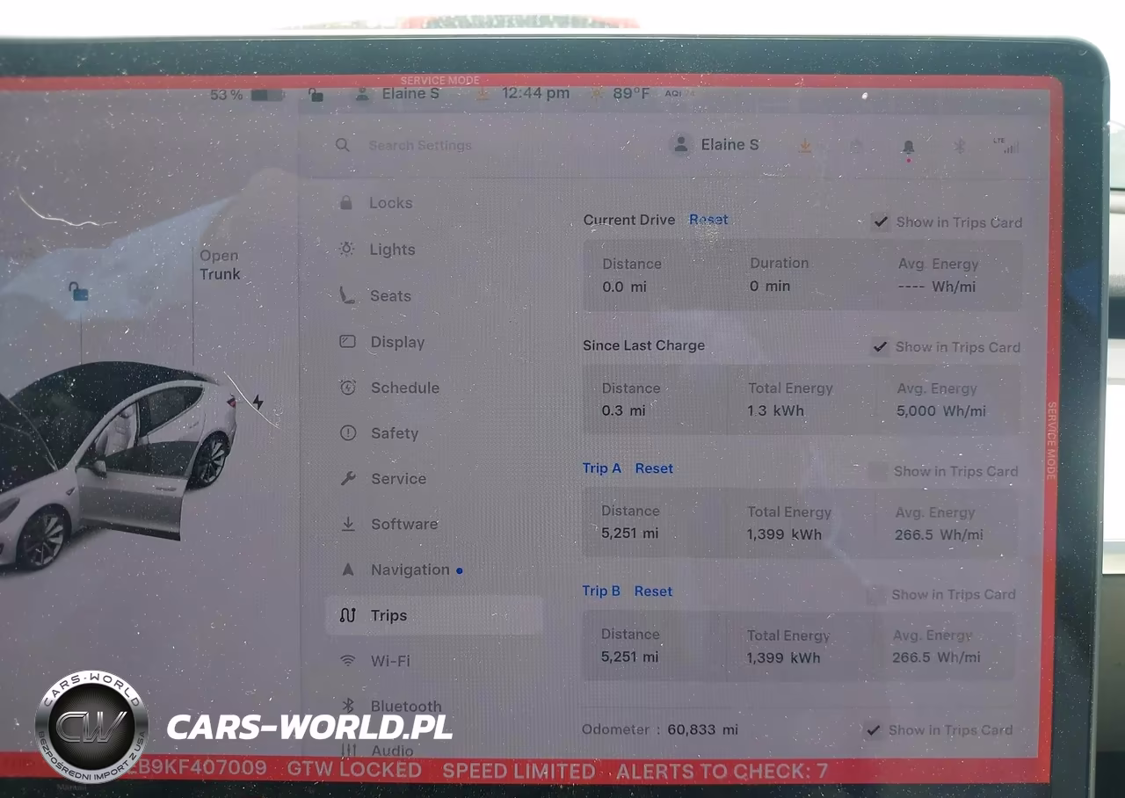This screenshot has height=798, width=1125.
Task: Tap the Elaine S driver profile in status bar
Action: (396, 94)
